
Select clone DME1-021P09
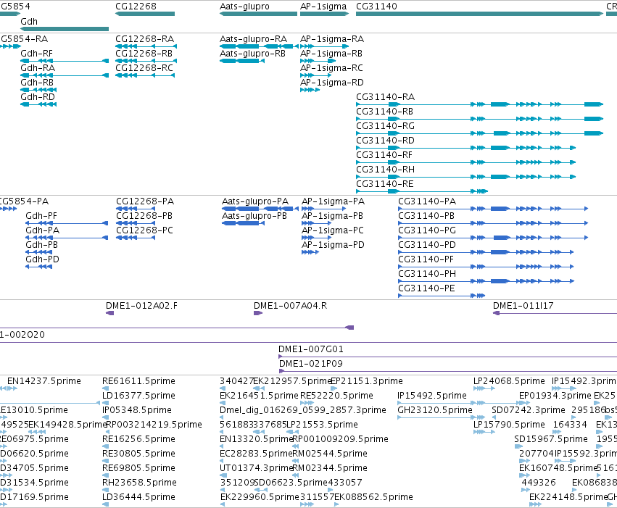coord(311,364)
